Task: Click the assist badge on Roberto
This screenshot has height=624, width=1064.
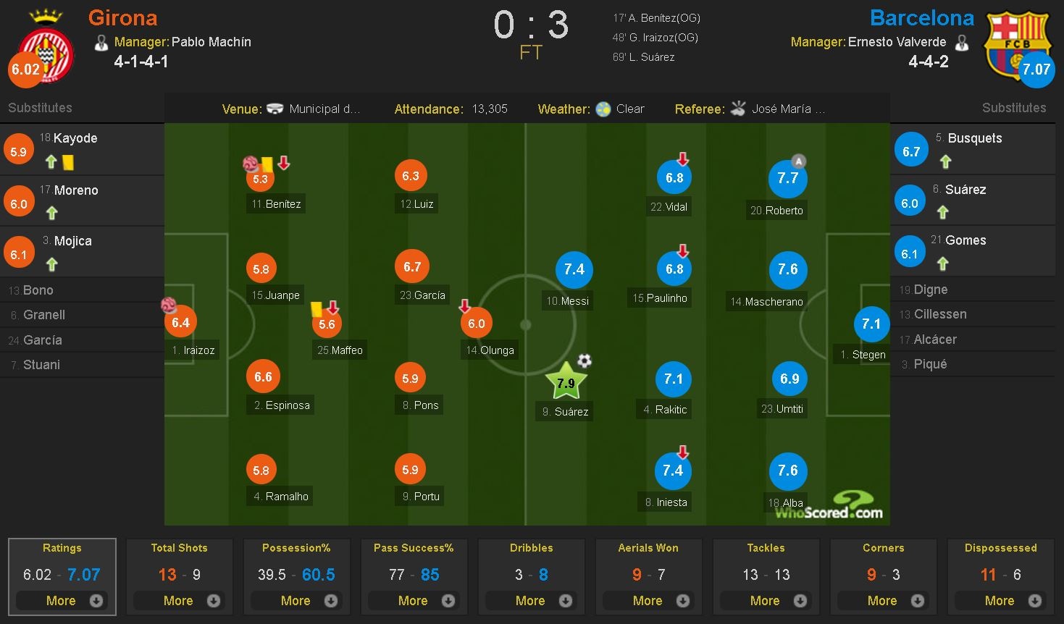Action: [x=797, y=161]
